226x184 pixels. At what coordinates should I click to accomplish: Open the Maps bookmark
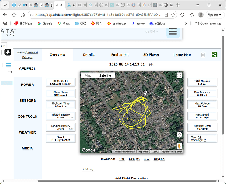pos(64,24)
